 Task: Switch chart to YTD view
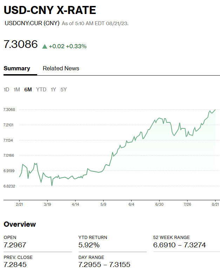click(x=41, y=90)
